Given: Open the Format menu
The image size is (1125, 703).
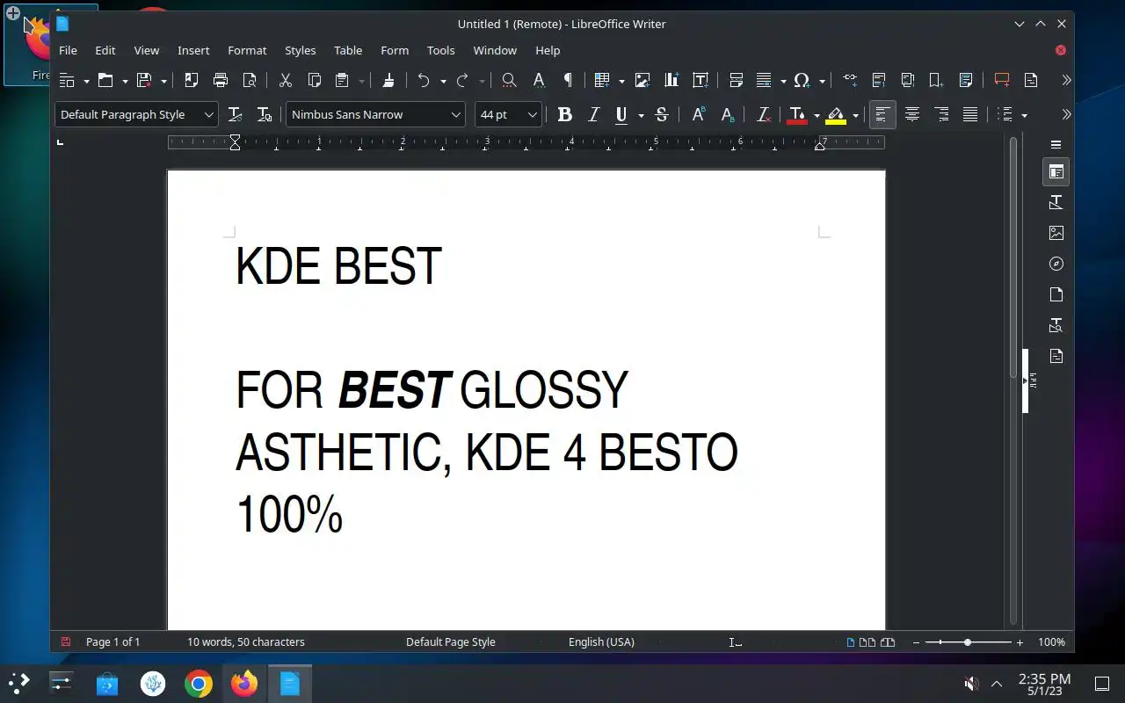Looking at the screenshot, I should point(247,50).
